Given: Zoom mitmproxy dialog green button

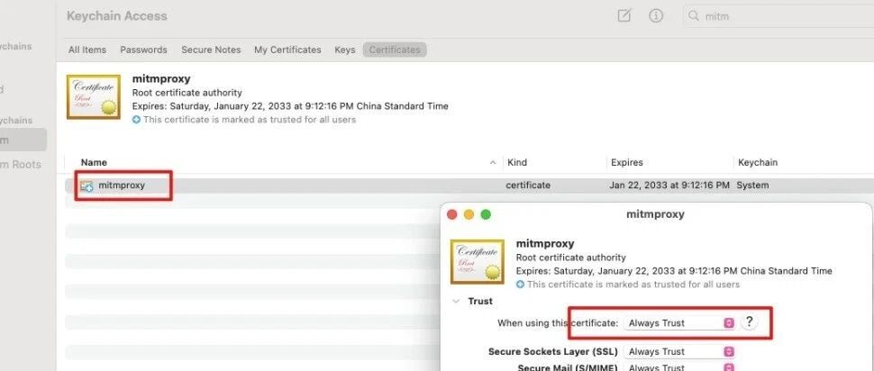Looking at the screenshot, I should (486, 214).
